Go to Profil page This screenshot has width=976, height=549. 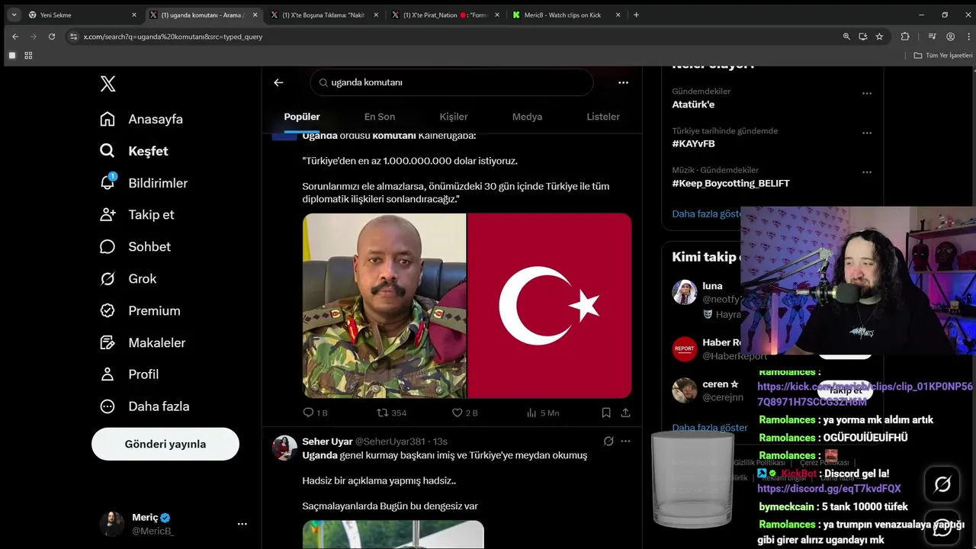(130, 374)
